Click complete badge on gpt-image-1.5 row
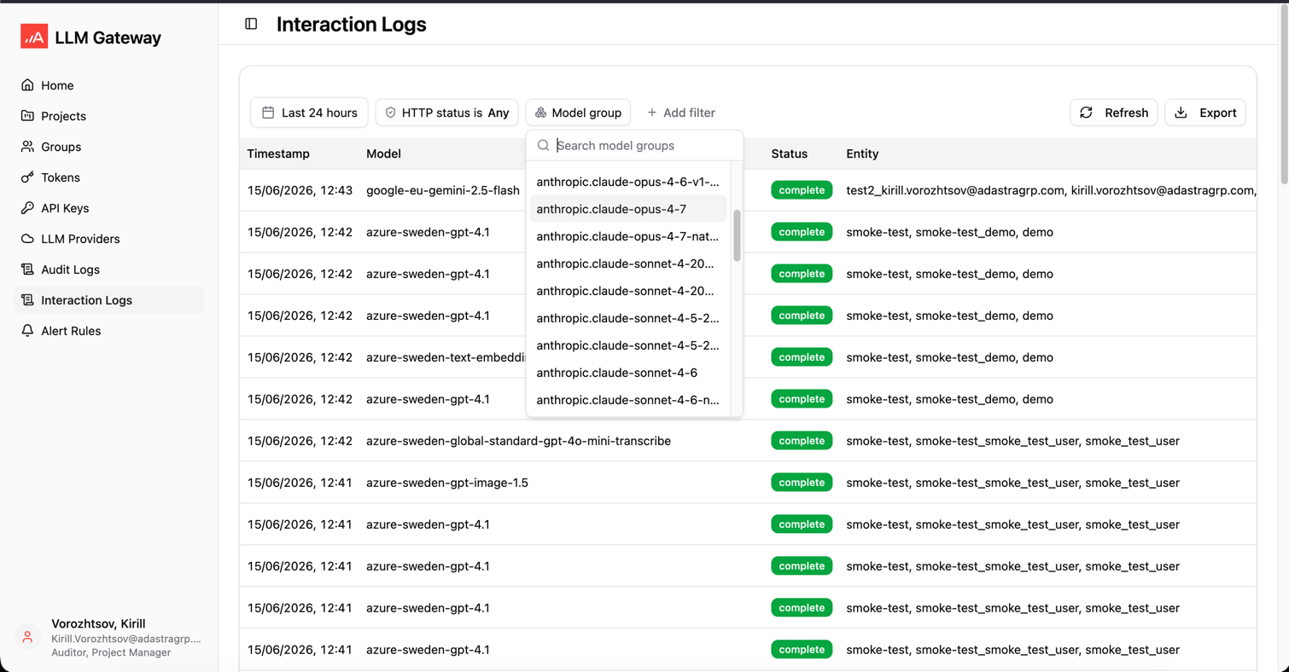 [802, 483]
